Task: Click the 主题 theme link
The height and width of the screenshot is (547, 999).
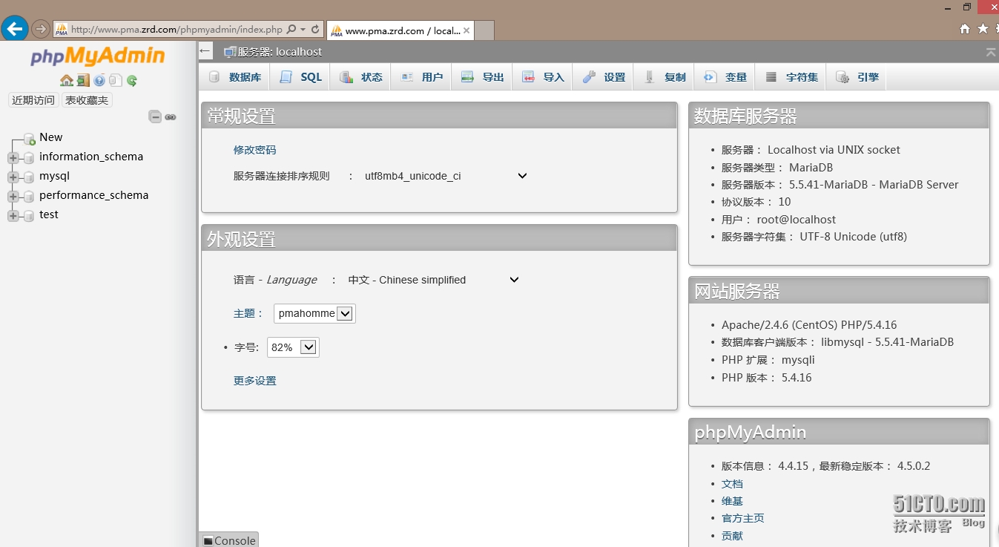Action: point(244,313)
